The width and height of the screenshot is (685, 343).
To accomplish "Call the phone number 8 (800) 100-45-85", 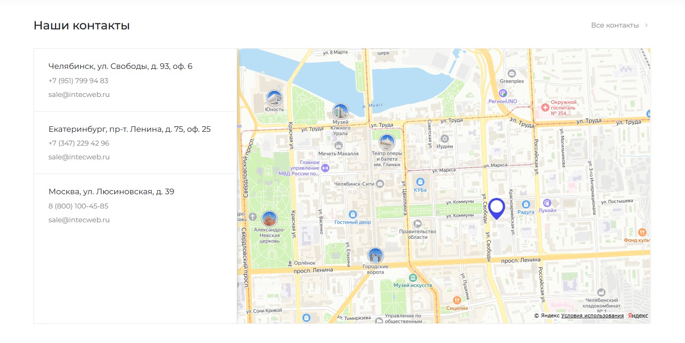I will pyautogui.click(x=79, y=206).
